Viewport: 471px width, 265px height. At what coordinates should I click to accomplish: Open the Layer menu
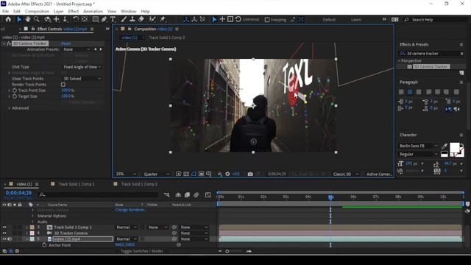point(59,12)
